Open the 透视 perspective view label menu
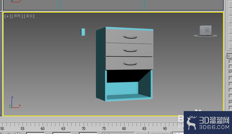This screenshot has width=232, height=134. point(17,16)
